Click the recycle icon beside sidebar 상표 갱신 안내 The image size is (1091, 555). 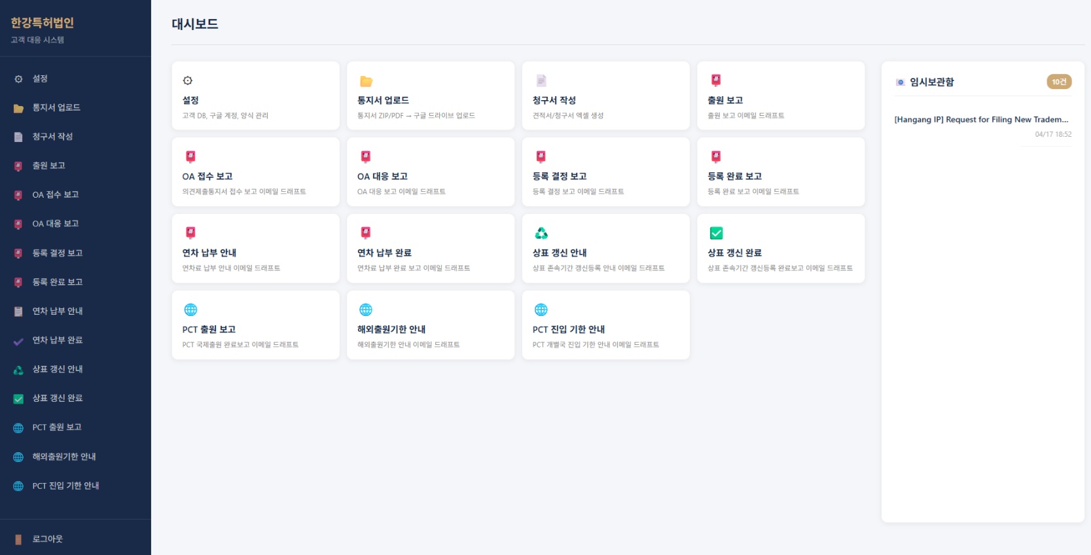pos(18,370)
